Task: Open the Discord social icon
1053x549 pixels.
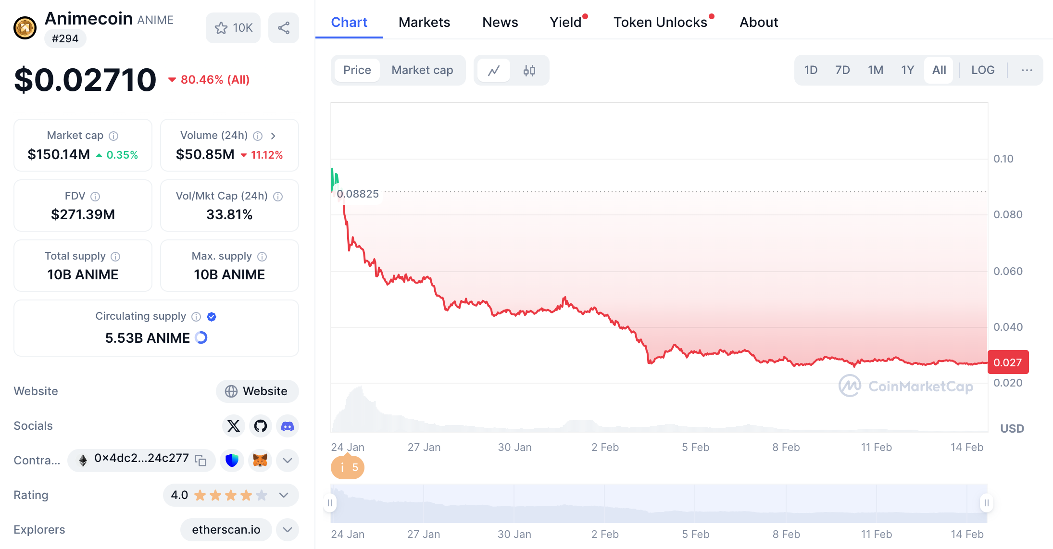Action: tap(288, 426)
